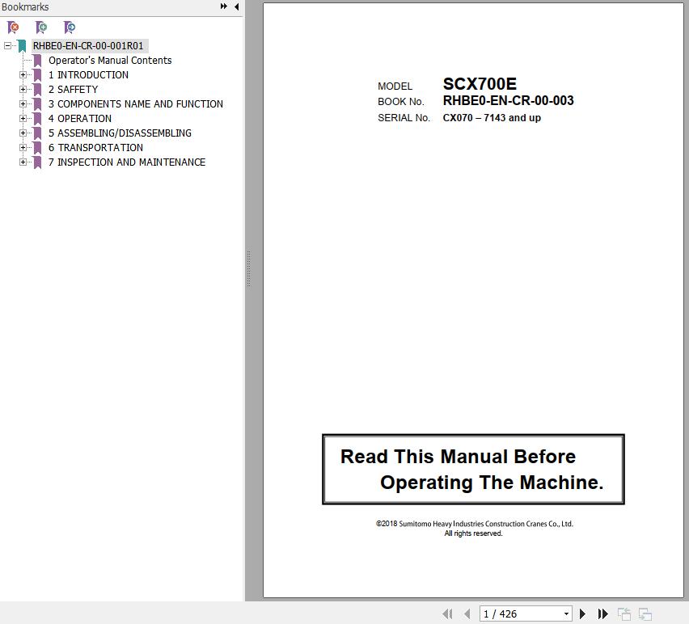Click the next view icon in status bar

645,614
